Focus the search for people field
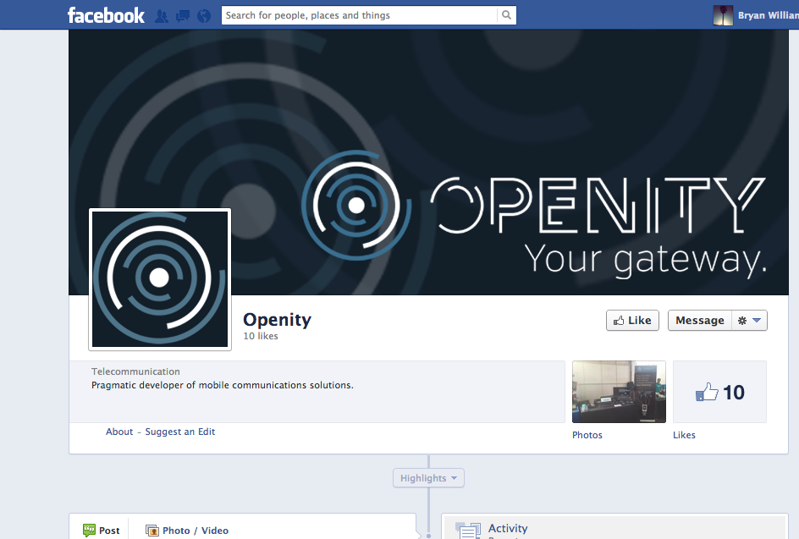 tap(359, 15)
